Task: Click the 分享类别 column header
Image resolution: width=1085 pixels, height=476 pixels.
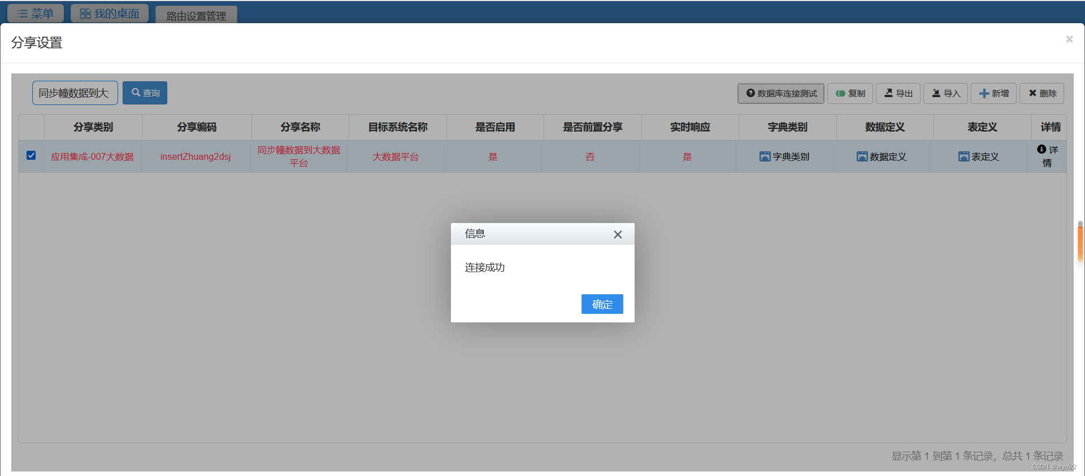Action: click(93, 127)
